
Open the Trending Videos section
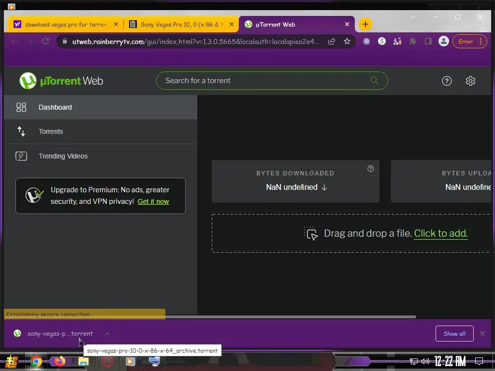(101, 156)
